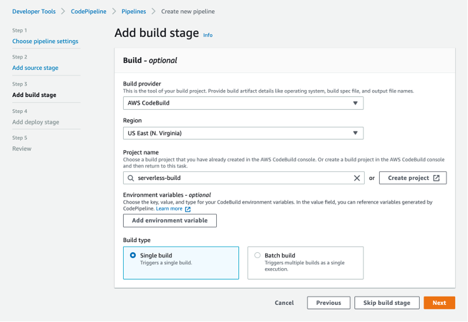The image size is (468, 322).
Task: Cancel the pipeline creation
Action: [x=284, y=303]
